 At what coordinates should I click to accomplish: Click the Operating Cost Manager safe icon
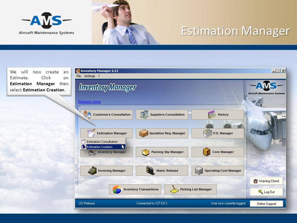(x=199, y=170)
